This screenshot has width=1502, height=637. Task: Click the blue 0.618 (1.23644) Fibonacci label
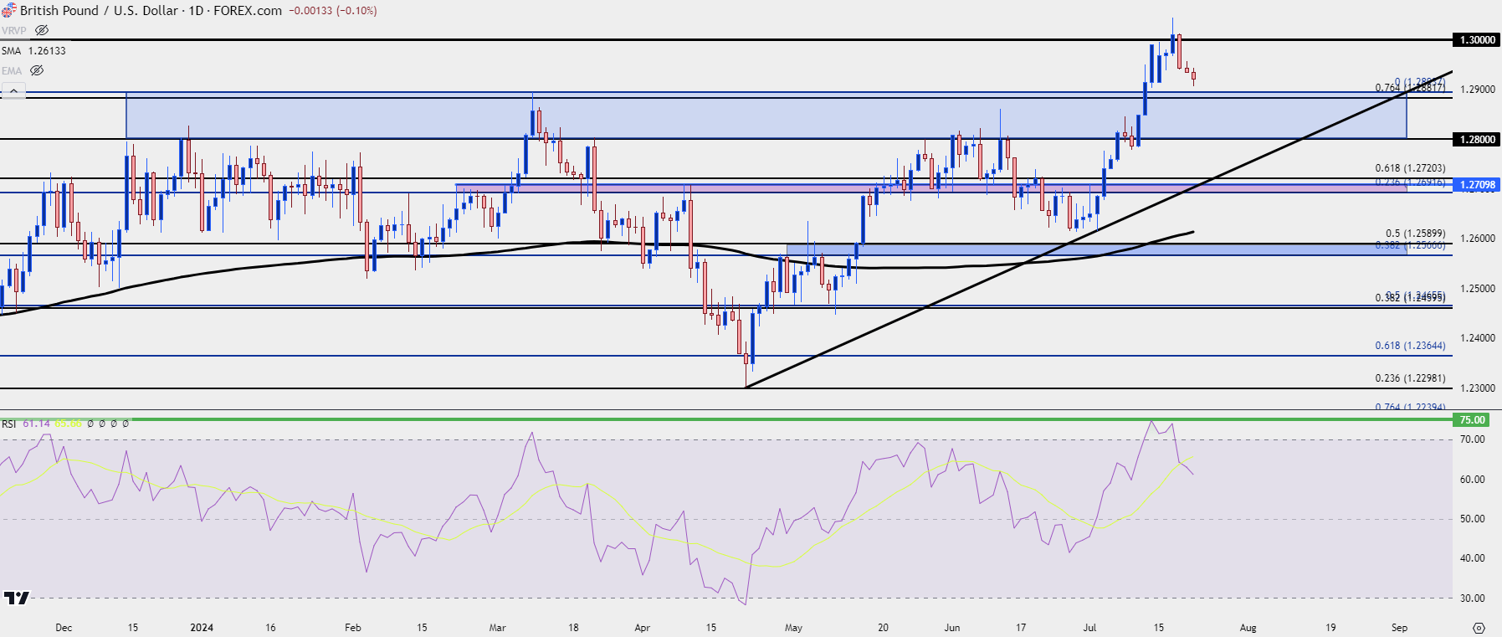click(1410, 345)
